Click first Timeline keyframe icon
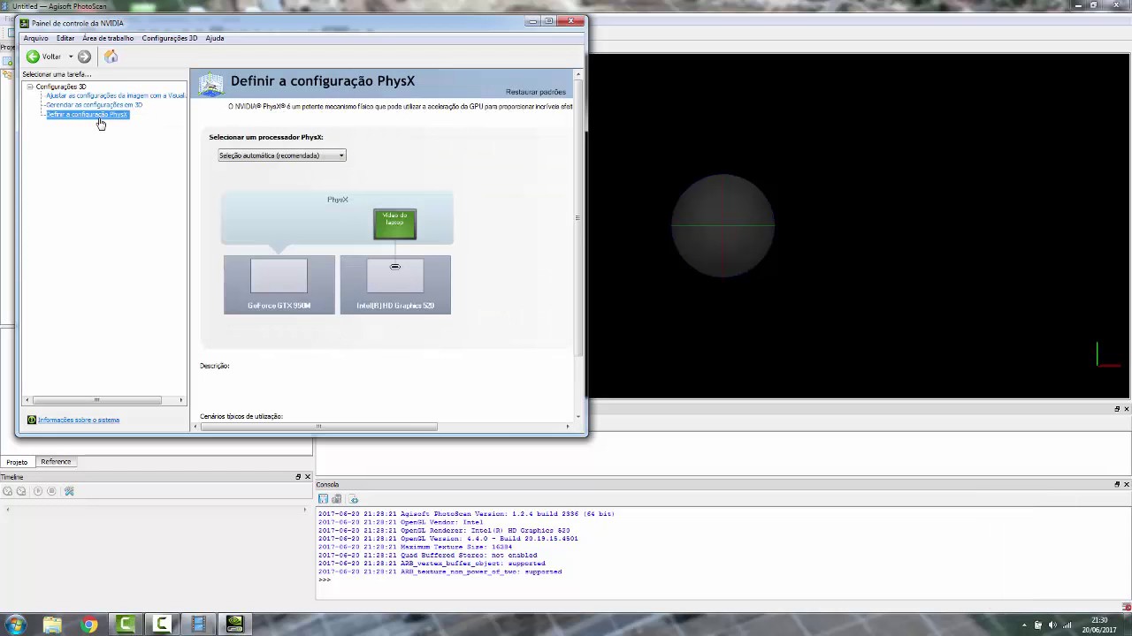1132x636 pixels. (7, 491)
